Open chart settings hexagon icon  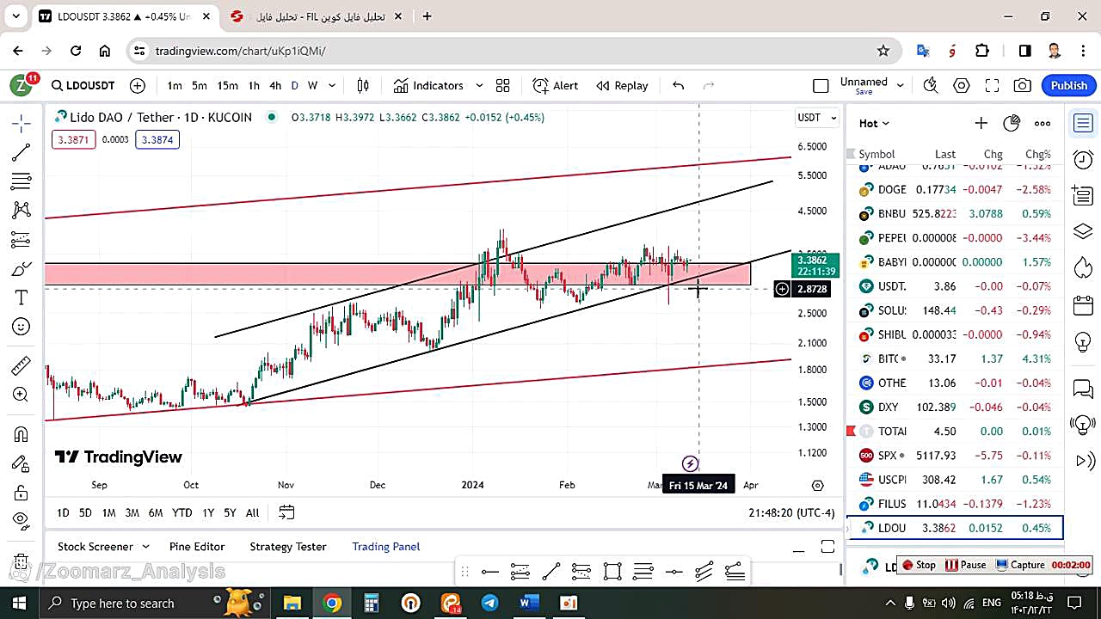point(962,85)
